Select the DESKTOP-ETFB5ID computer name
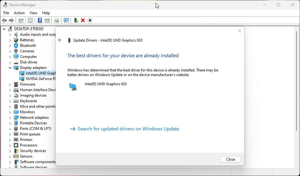The image size is (300, 176). pyautogui.click(x=29, y=29)
